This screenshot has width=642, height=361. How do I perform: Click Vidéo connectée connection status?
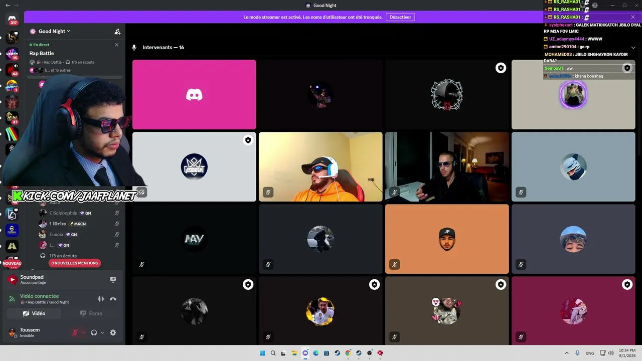(39, 296)
